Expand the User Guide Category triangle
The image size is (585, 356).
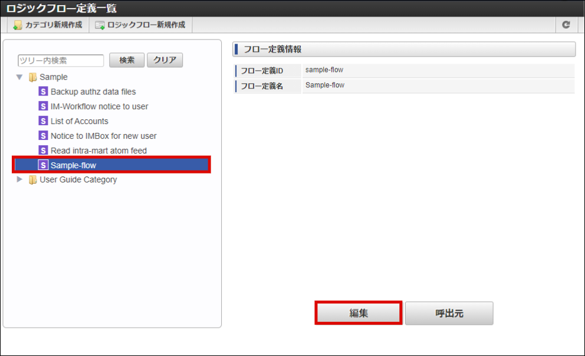pyautogui.click(x=19, y=179)
